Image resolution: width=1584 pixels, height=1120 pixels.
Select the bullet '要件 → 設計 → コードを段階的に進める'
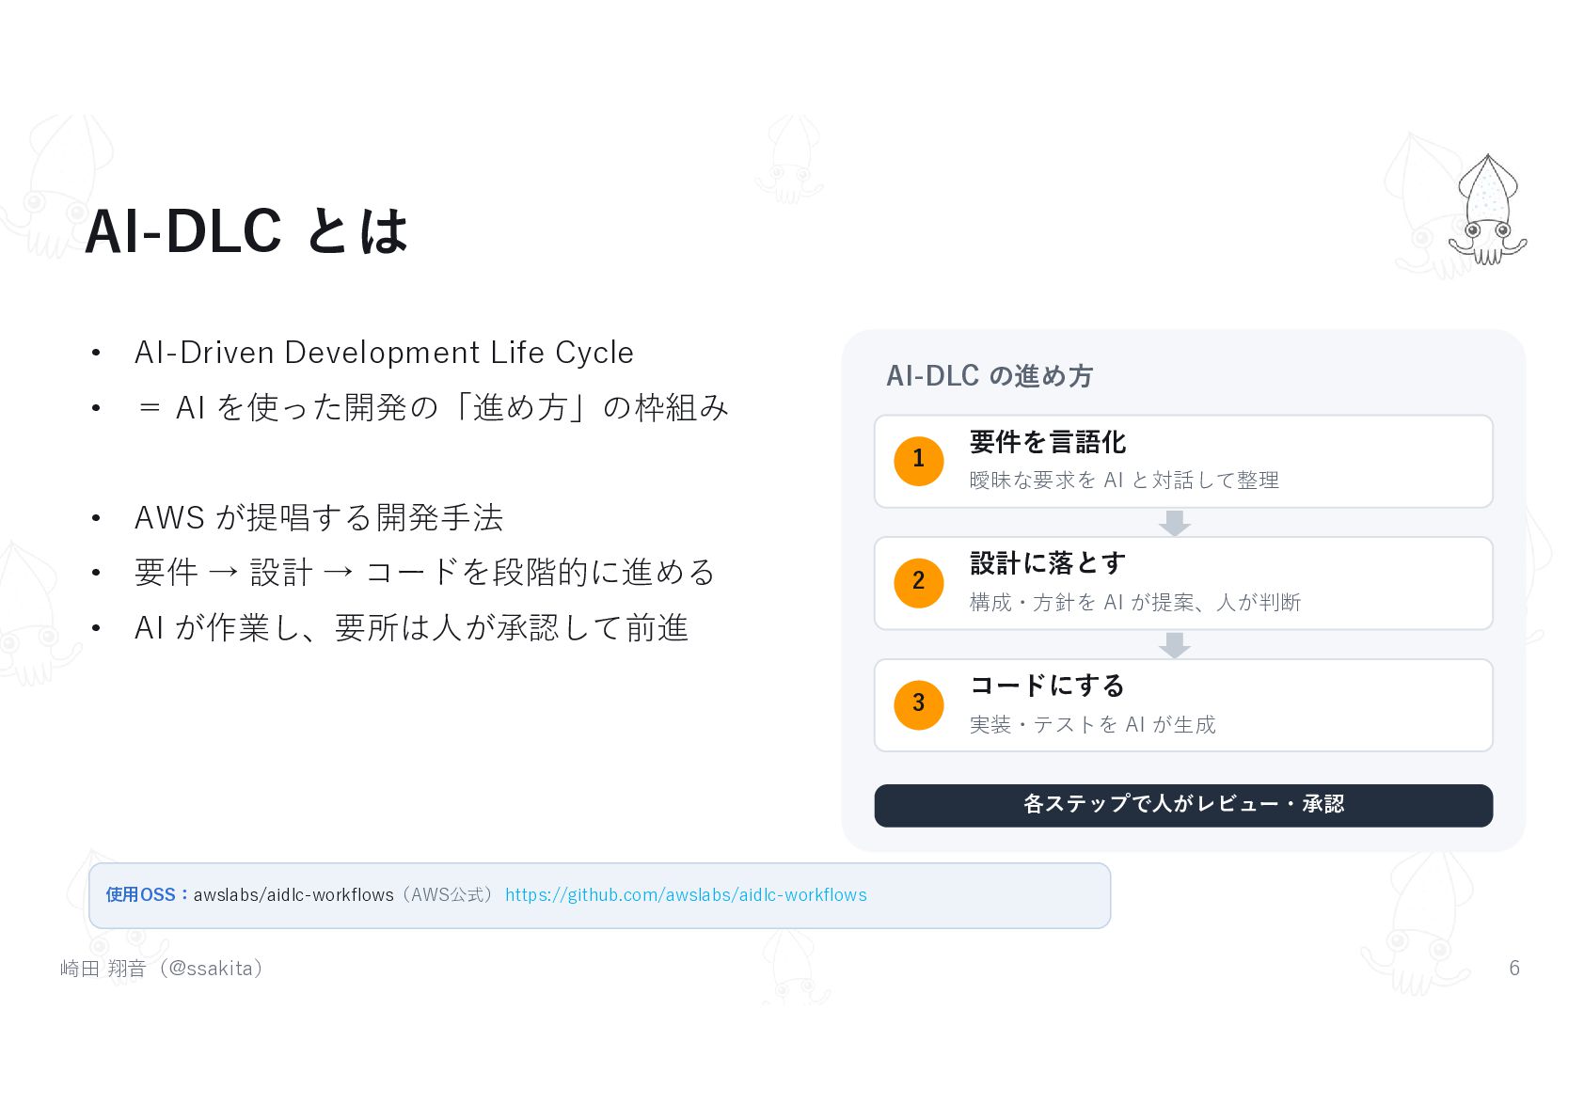point(425,573)
